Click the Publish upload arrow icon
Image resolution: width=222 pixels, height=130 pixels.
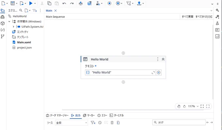point(139,3)
